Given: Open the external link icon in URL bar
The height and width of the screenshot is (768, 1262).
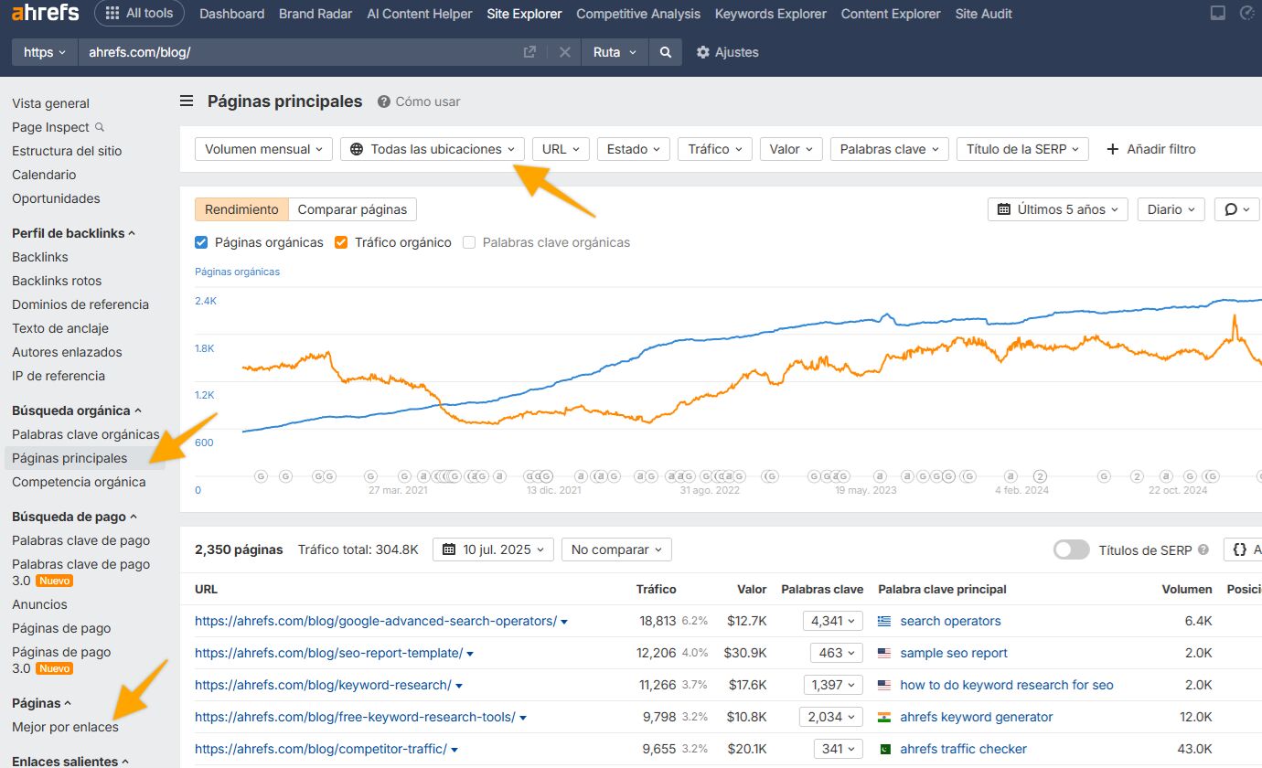Looking at the screenshot, I should coord(529,52).
